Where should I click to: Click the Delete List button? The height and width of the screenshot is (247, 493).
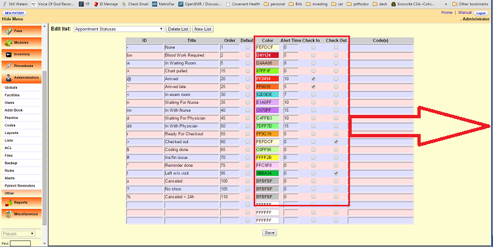pos(178,29)
